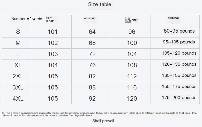Click the 2XL size row label

pos(18,76)
